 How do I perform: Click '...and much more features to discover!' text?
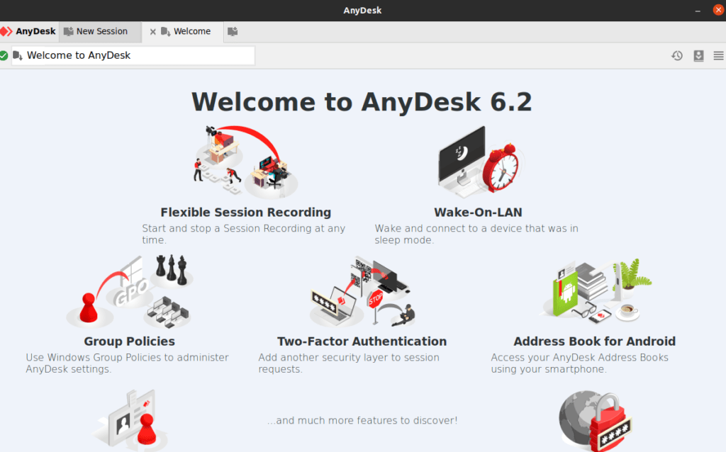click(362, 421)
